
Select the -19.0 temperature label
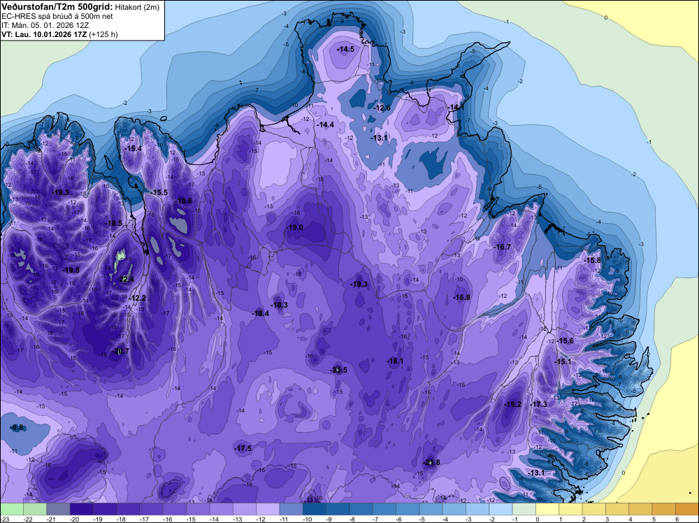click(x=294, y=227)
